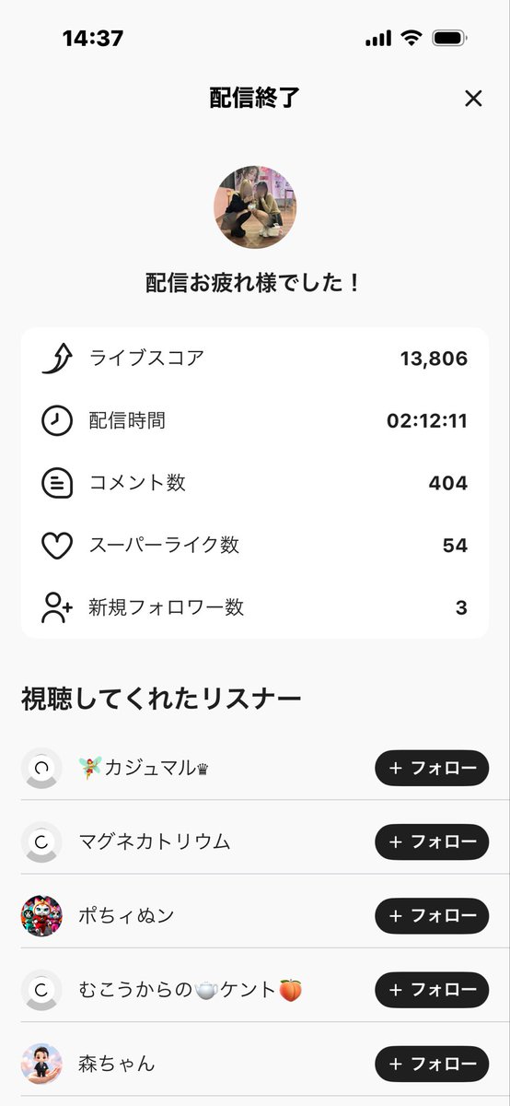Tap the live score arrow icon
The width and height of the screenshot is (510, 1106).
[x=57, y=359]
